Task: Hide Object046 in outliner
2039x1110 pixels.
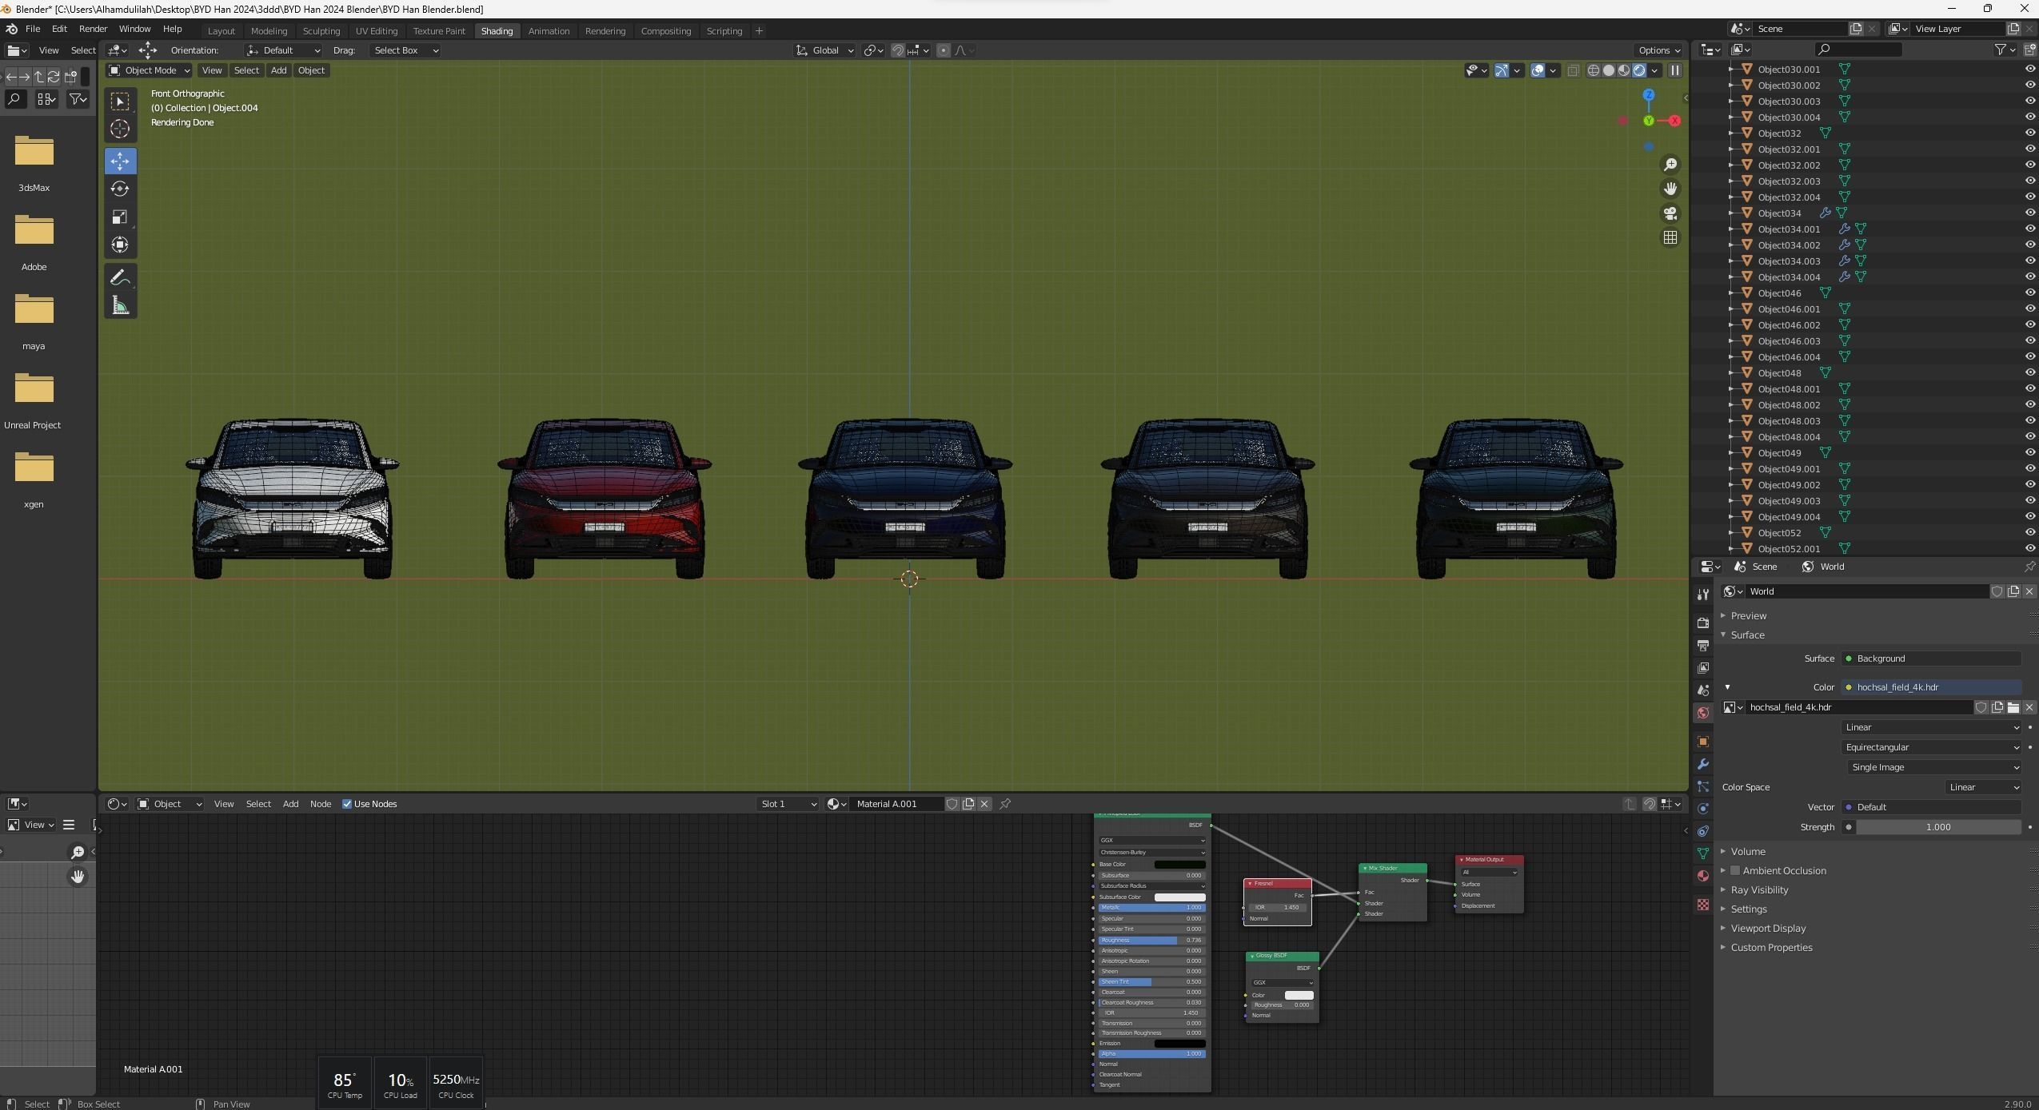Action: [x=2029, y=292]
